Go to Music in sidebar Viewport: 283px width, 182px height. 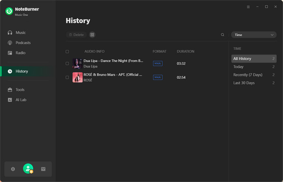click(x=21, y=33)
